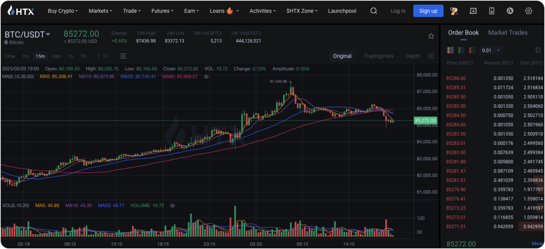Viewport: 545px width, 249px height.
Task: Click the 85286.00 sell order row
Action: point(494,78)
